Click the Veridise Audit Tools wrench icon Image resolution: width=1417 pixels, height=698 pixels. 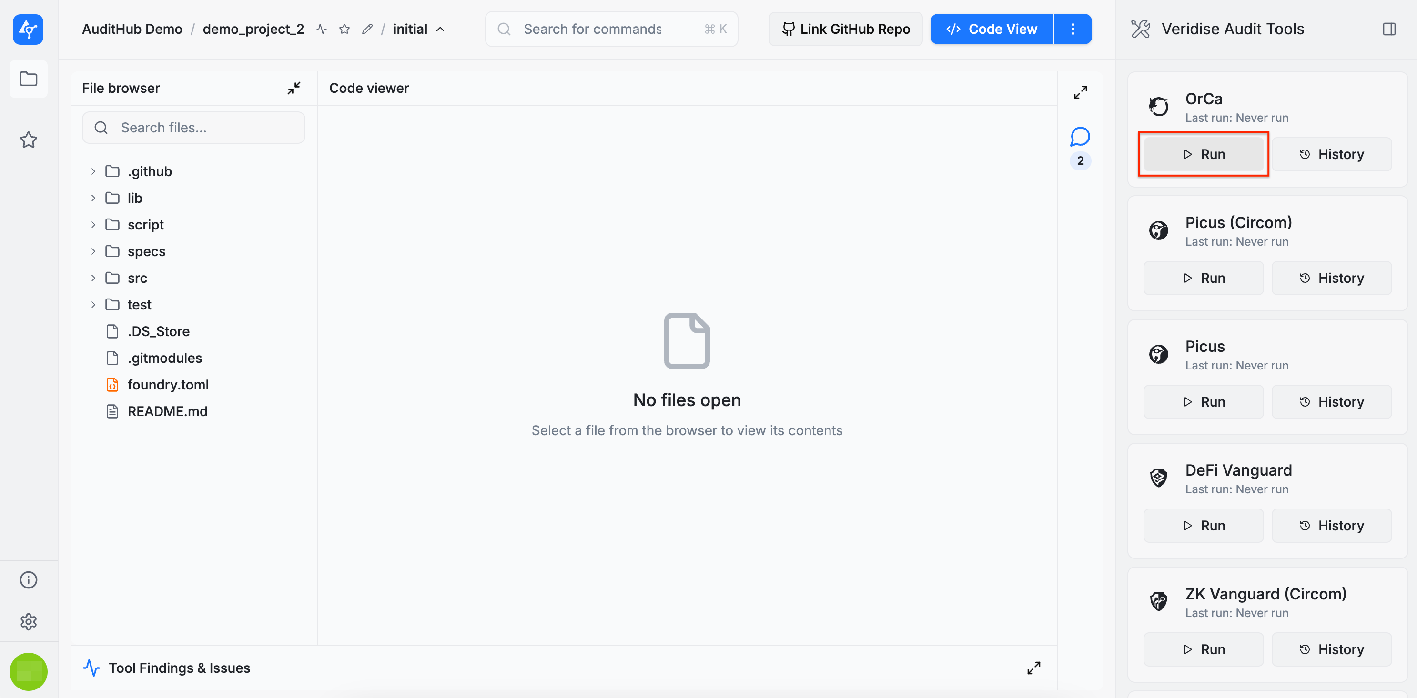point(1140,29)
